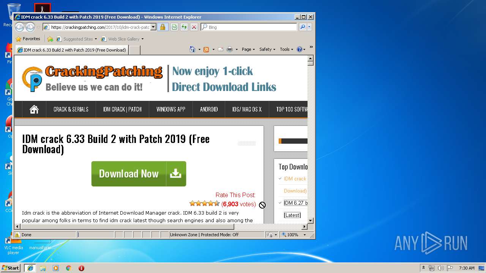The image size is (486, 273).
Task: Go back with the browser Back arrow
Action: [x=19, y=27]
